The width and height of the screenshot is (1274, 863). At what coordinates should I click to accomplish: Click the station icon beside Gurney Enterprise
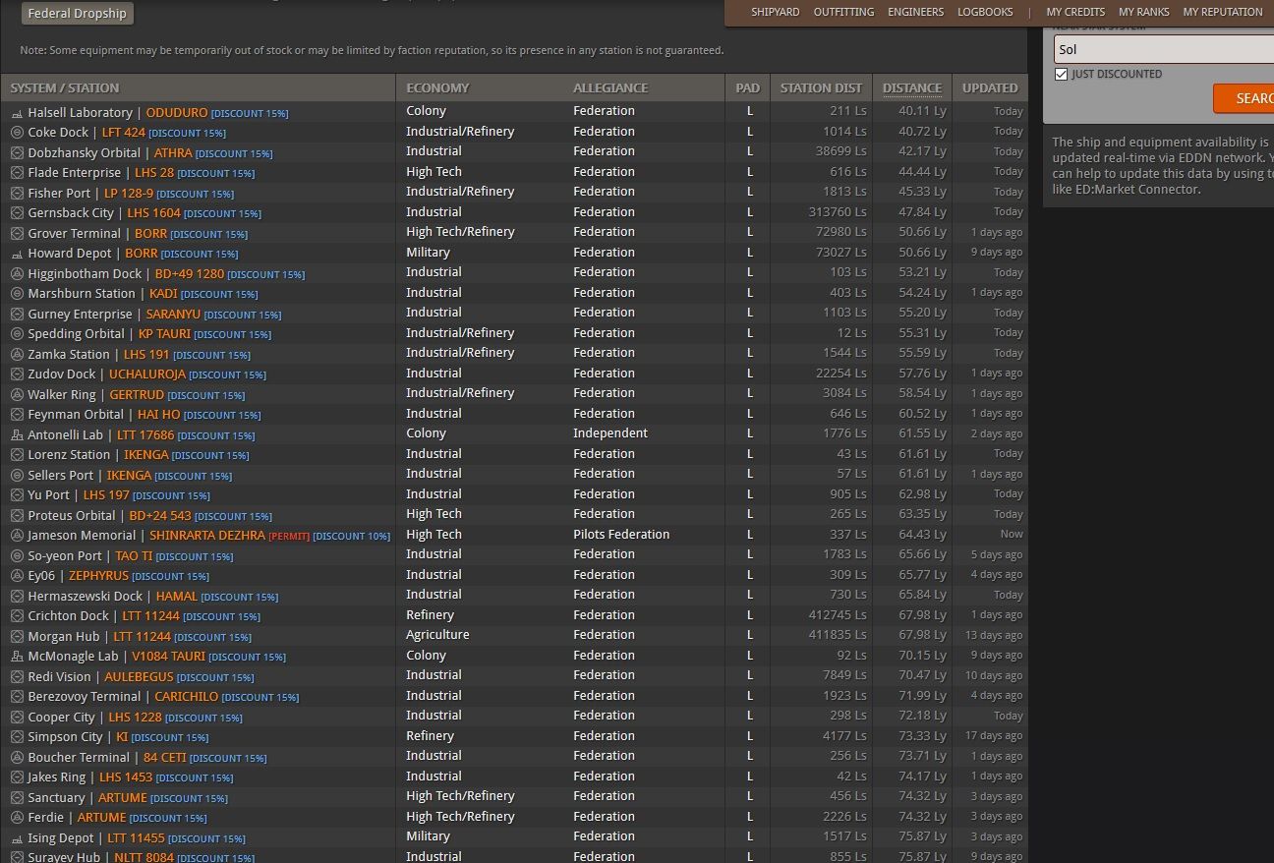pyautogui.click(x=17, y=315)
